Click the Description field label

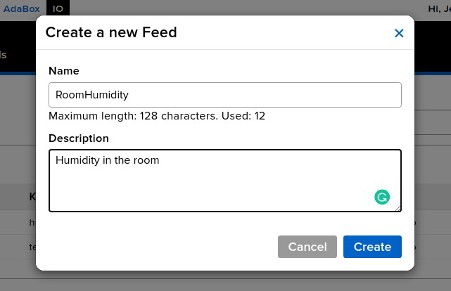79,138
